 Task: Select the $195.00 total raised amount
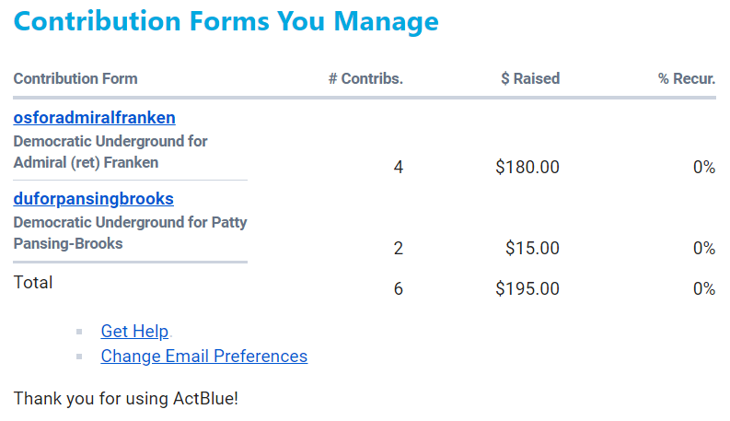pos(527,288)
